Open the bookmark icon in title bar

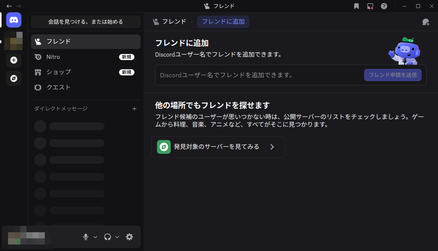(356, 6)
